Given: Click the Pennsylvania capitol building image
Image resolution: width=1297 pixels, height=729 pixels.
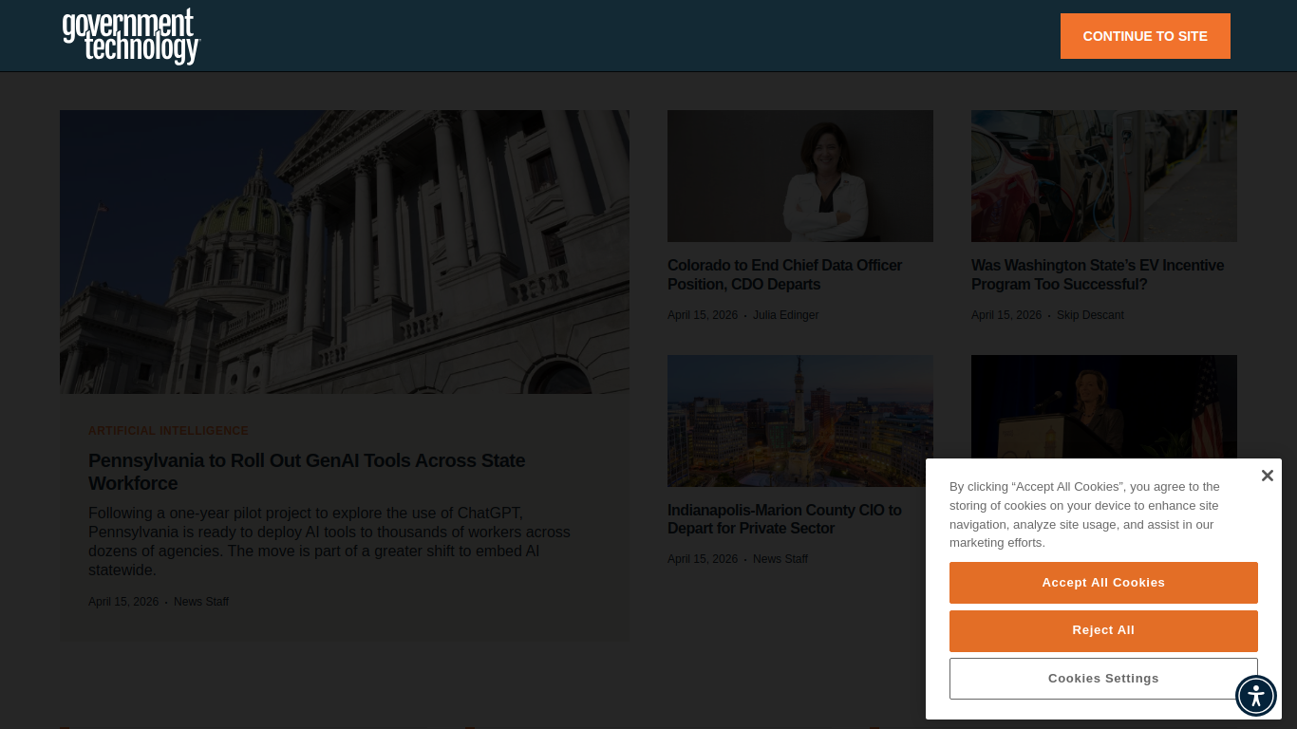Looking at the screenshot, I should [x=345, y=252].
